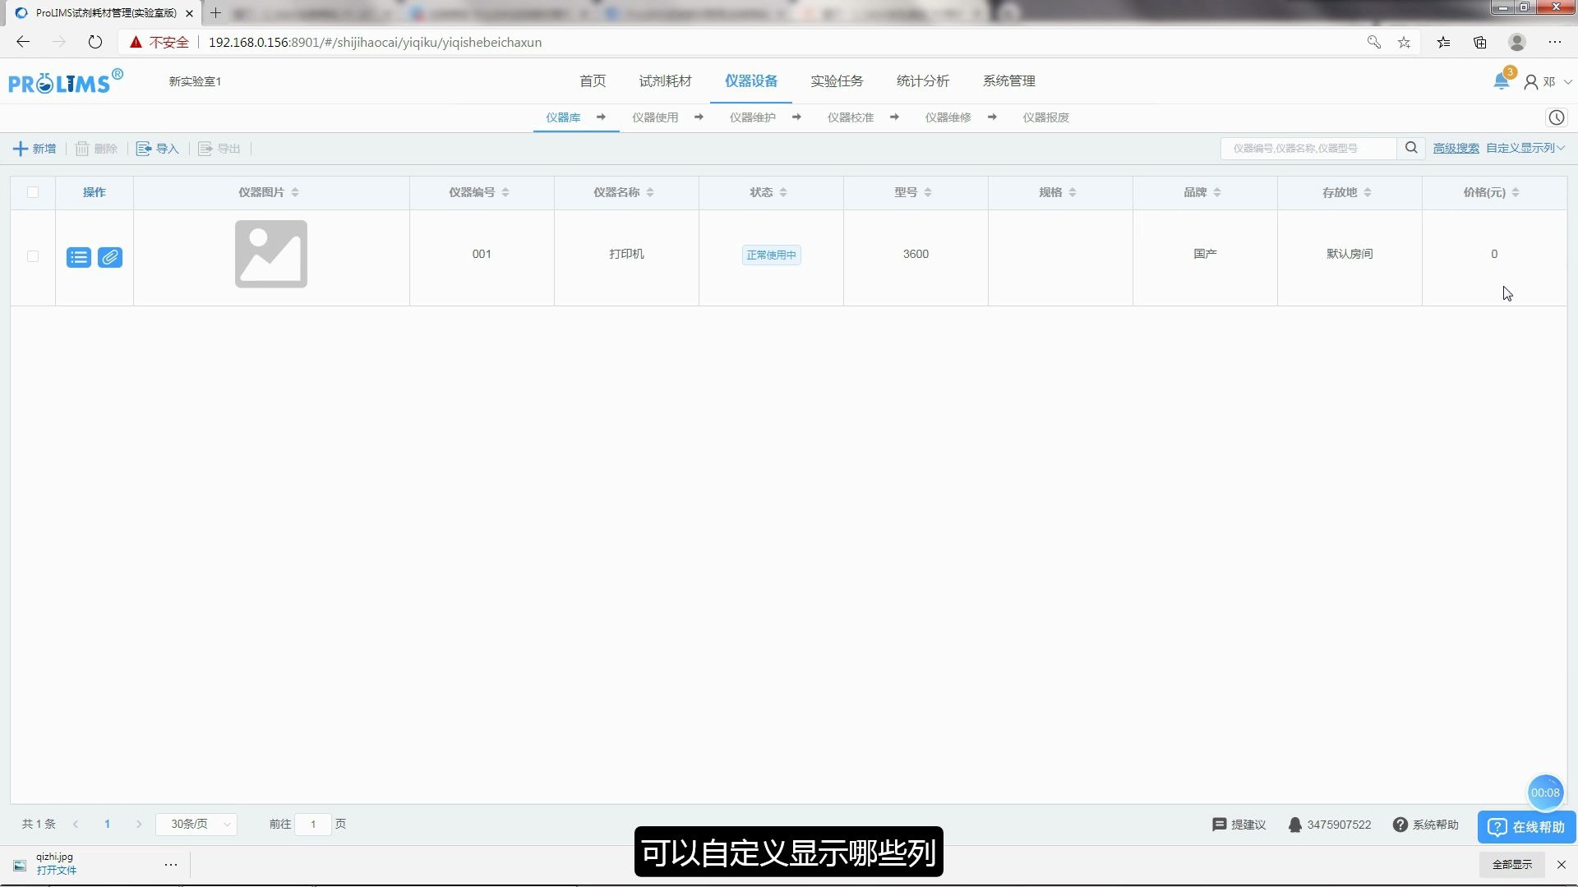Click the search magnifier button
1578x887 pixels.
[1411, 148]
